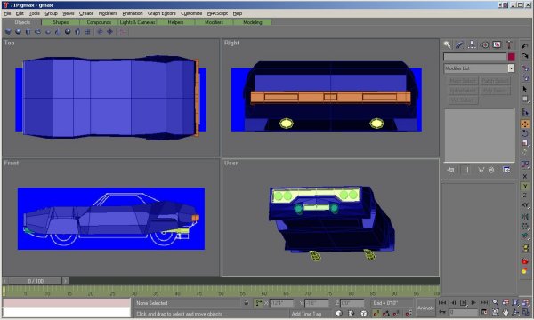Click the Configure Modifier Sets icon
The image size is (534, 320).
pos(506,170)
